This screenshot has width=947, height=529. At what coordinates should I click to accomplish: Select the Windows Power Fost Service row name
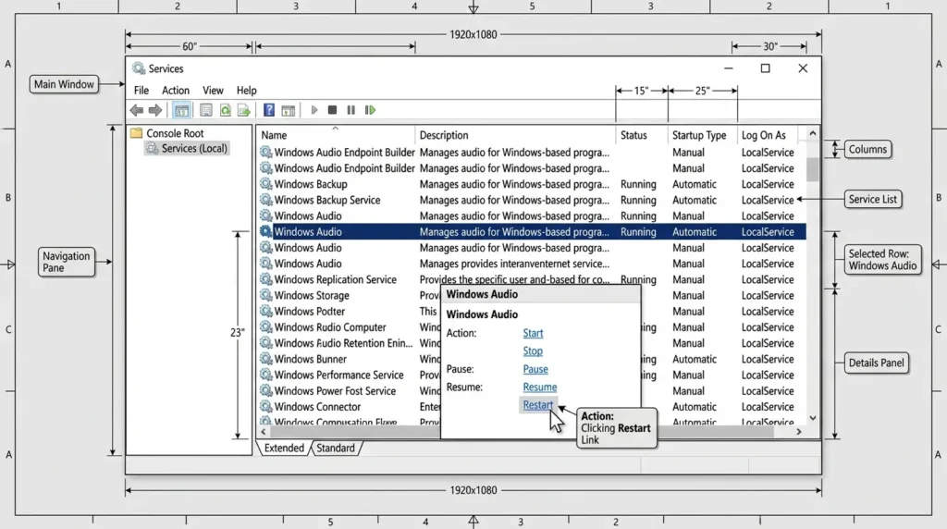point(335,390)
